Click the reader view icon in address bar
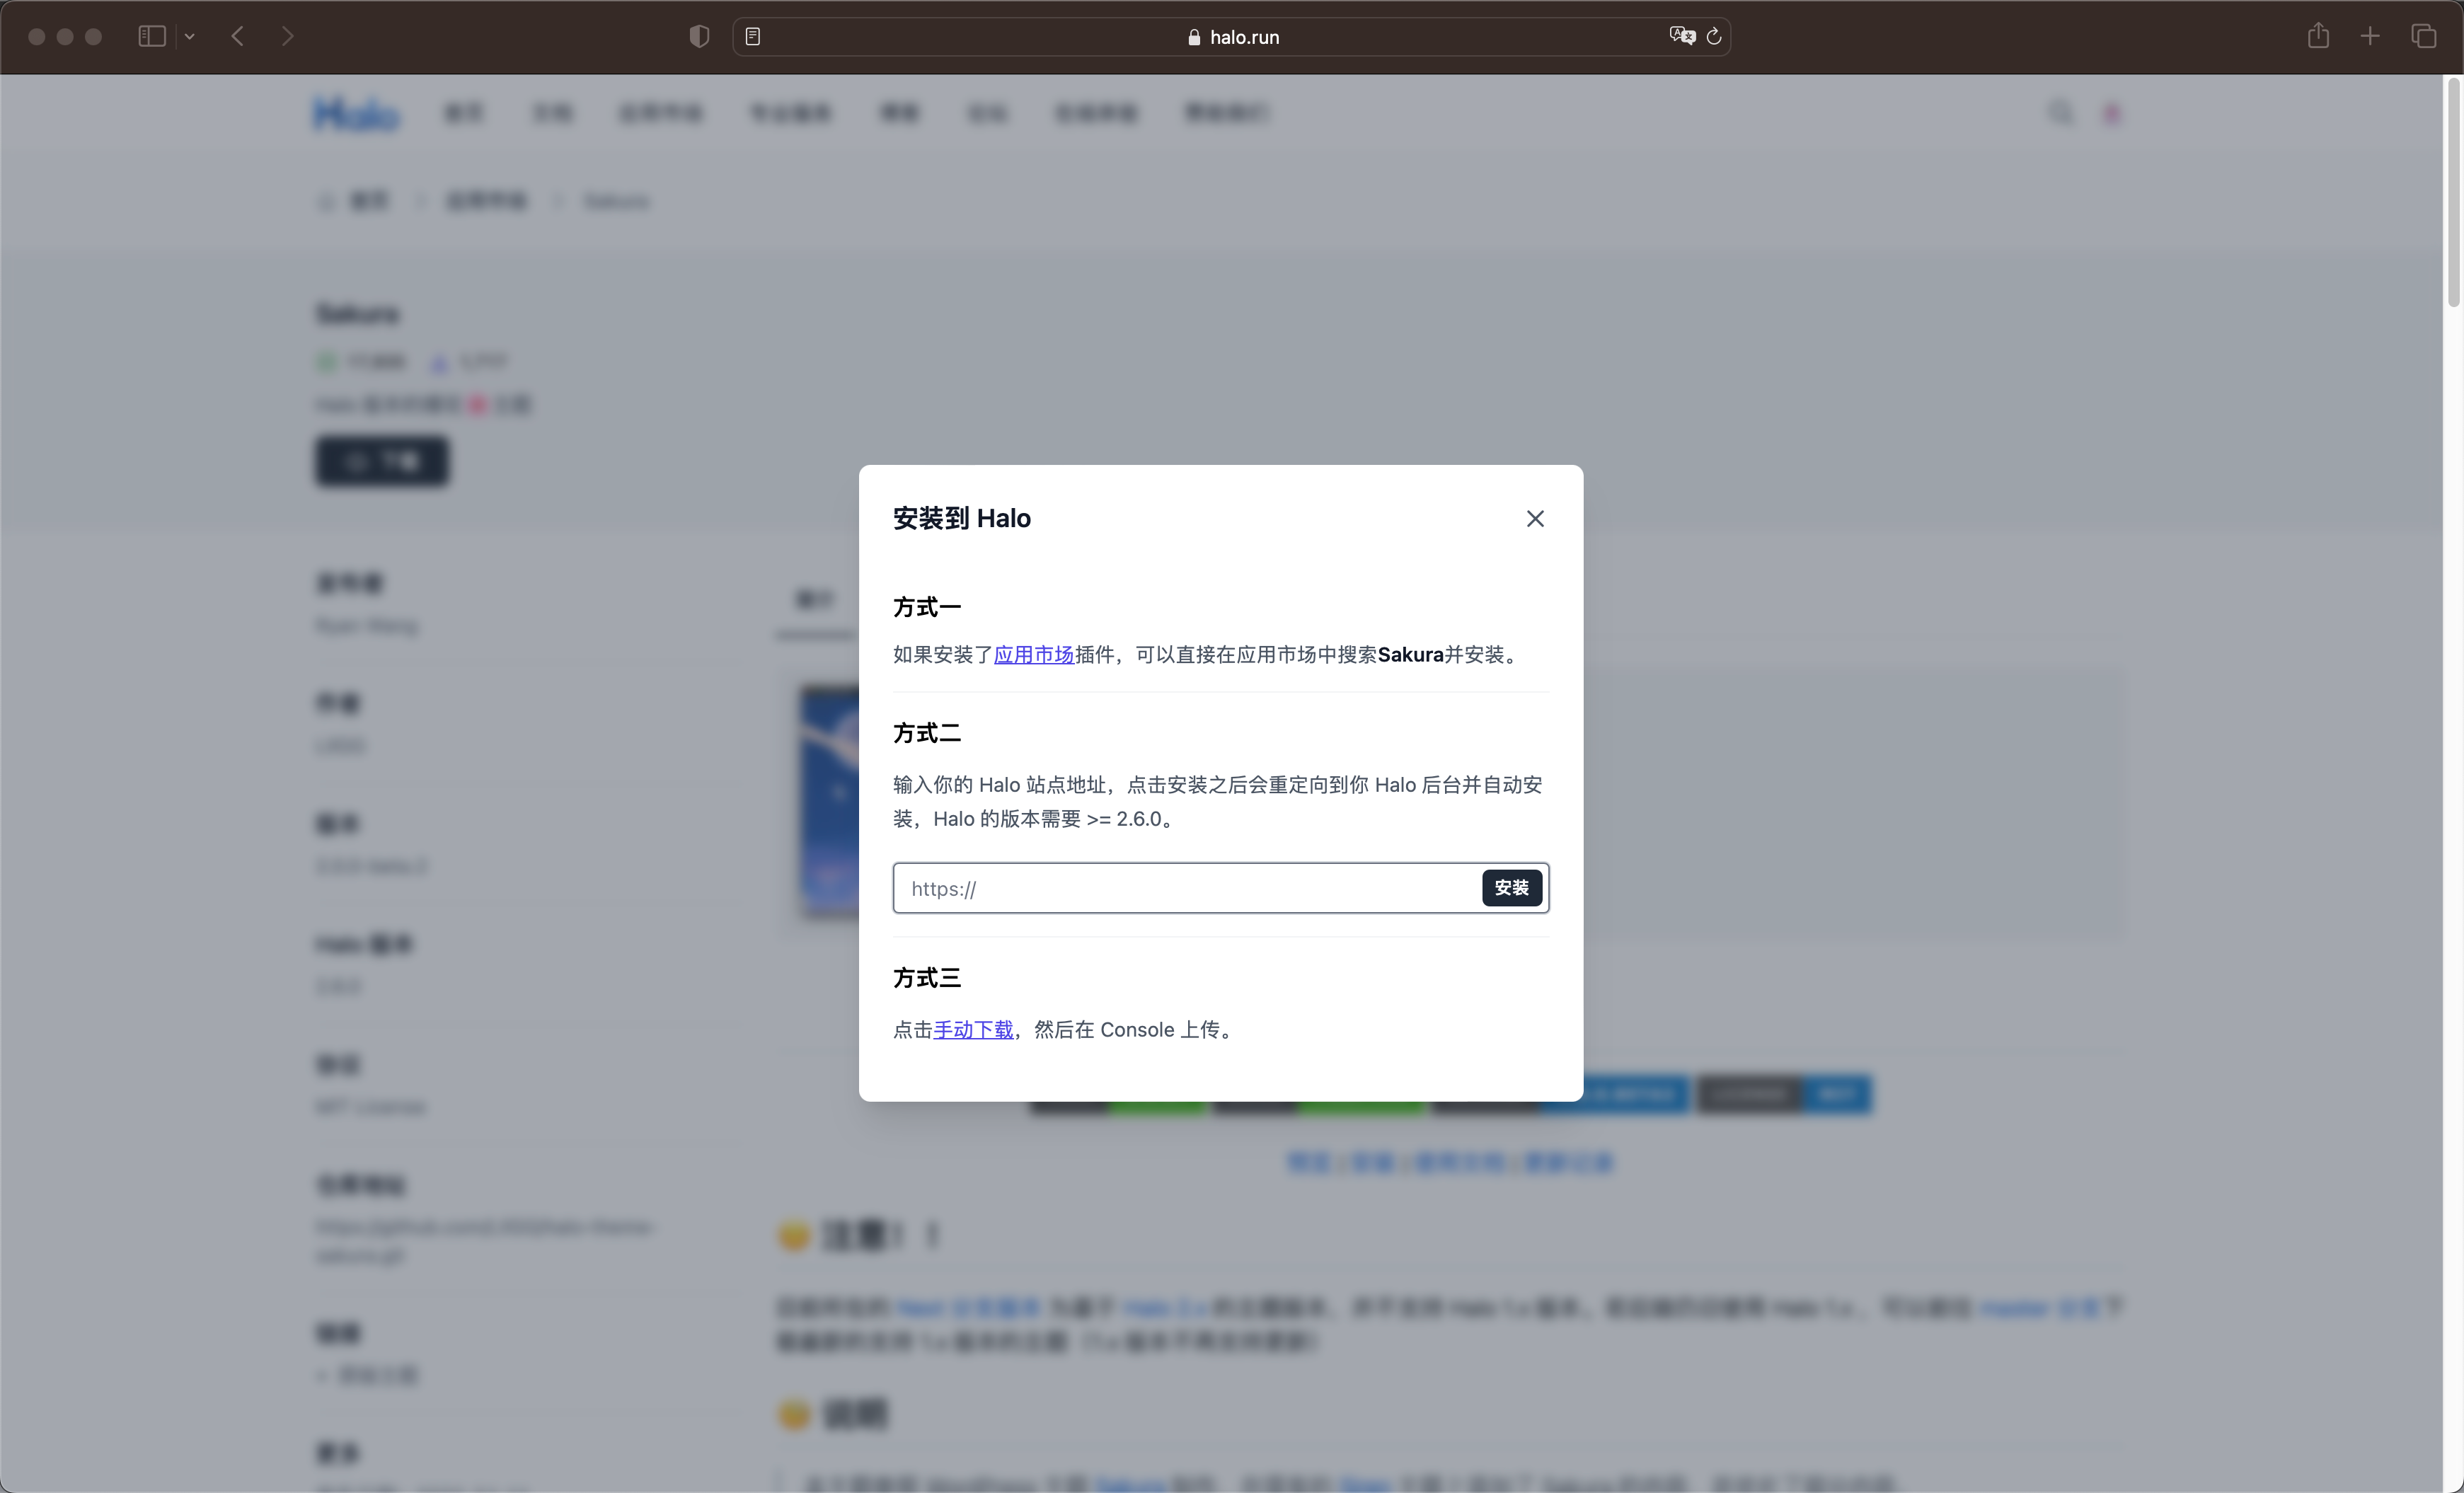Viewport: 2464px width, 1493px height. pyautogui.click(x=753, y=37)
